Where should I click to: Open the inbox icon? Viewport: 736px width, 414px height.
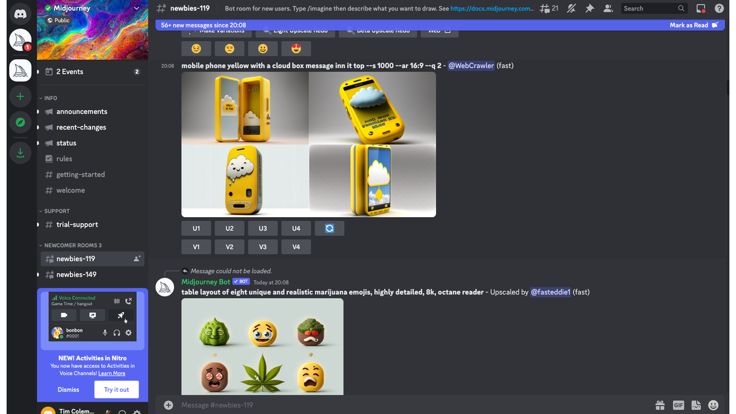(701, 8)
